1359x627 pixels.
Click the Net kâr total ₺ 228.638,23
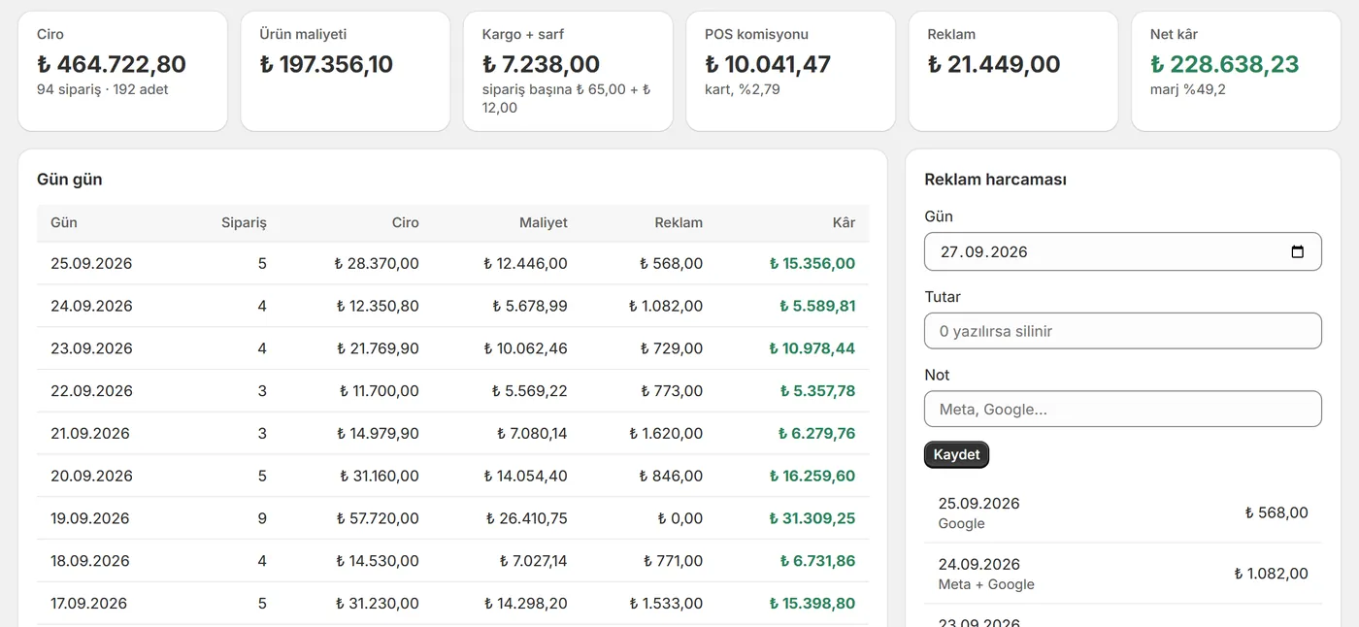pyautogui.click(x=1225, y=64)
